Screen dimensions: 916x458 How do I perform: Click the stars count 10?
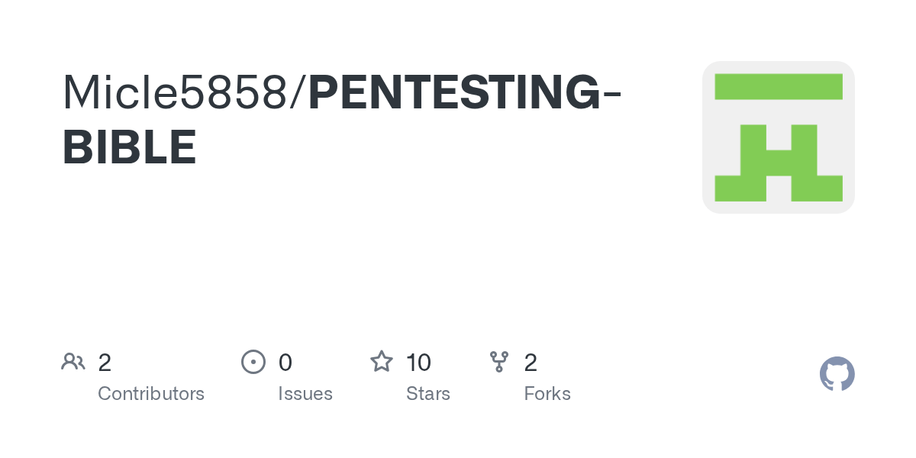pyautogui.click(x=419, y=363)
